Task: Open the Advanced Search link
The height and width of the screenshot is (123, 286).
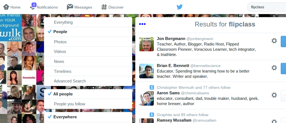Action: point(70,81)
